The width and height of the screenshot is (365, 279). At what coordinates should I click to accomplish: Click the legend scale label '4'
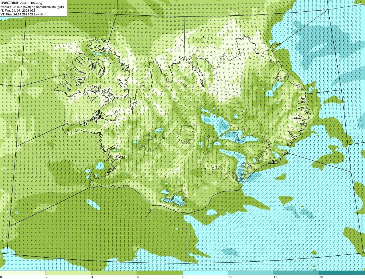[x=92, y=277]
